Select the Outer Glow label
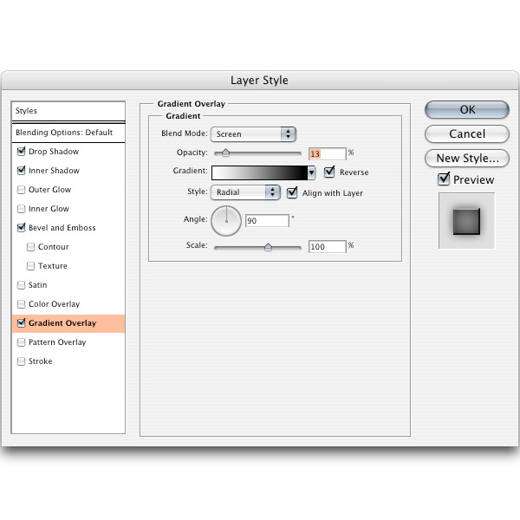The width and height of the screenshot is (520, 520). 49,190
